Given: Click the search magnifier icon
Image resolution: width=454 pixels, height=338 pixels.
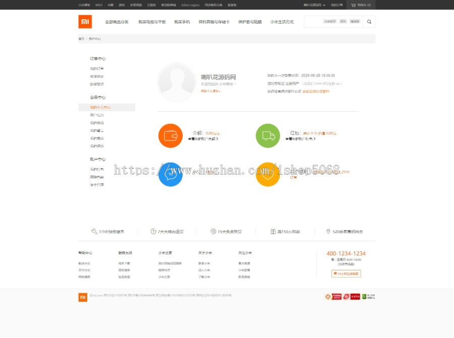Looking at the screenshot, I should [x=369, y=22].
